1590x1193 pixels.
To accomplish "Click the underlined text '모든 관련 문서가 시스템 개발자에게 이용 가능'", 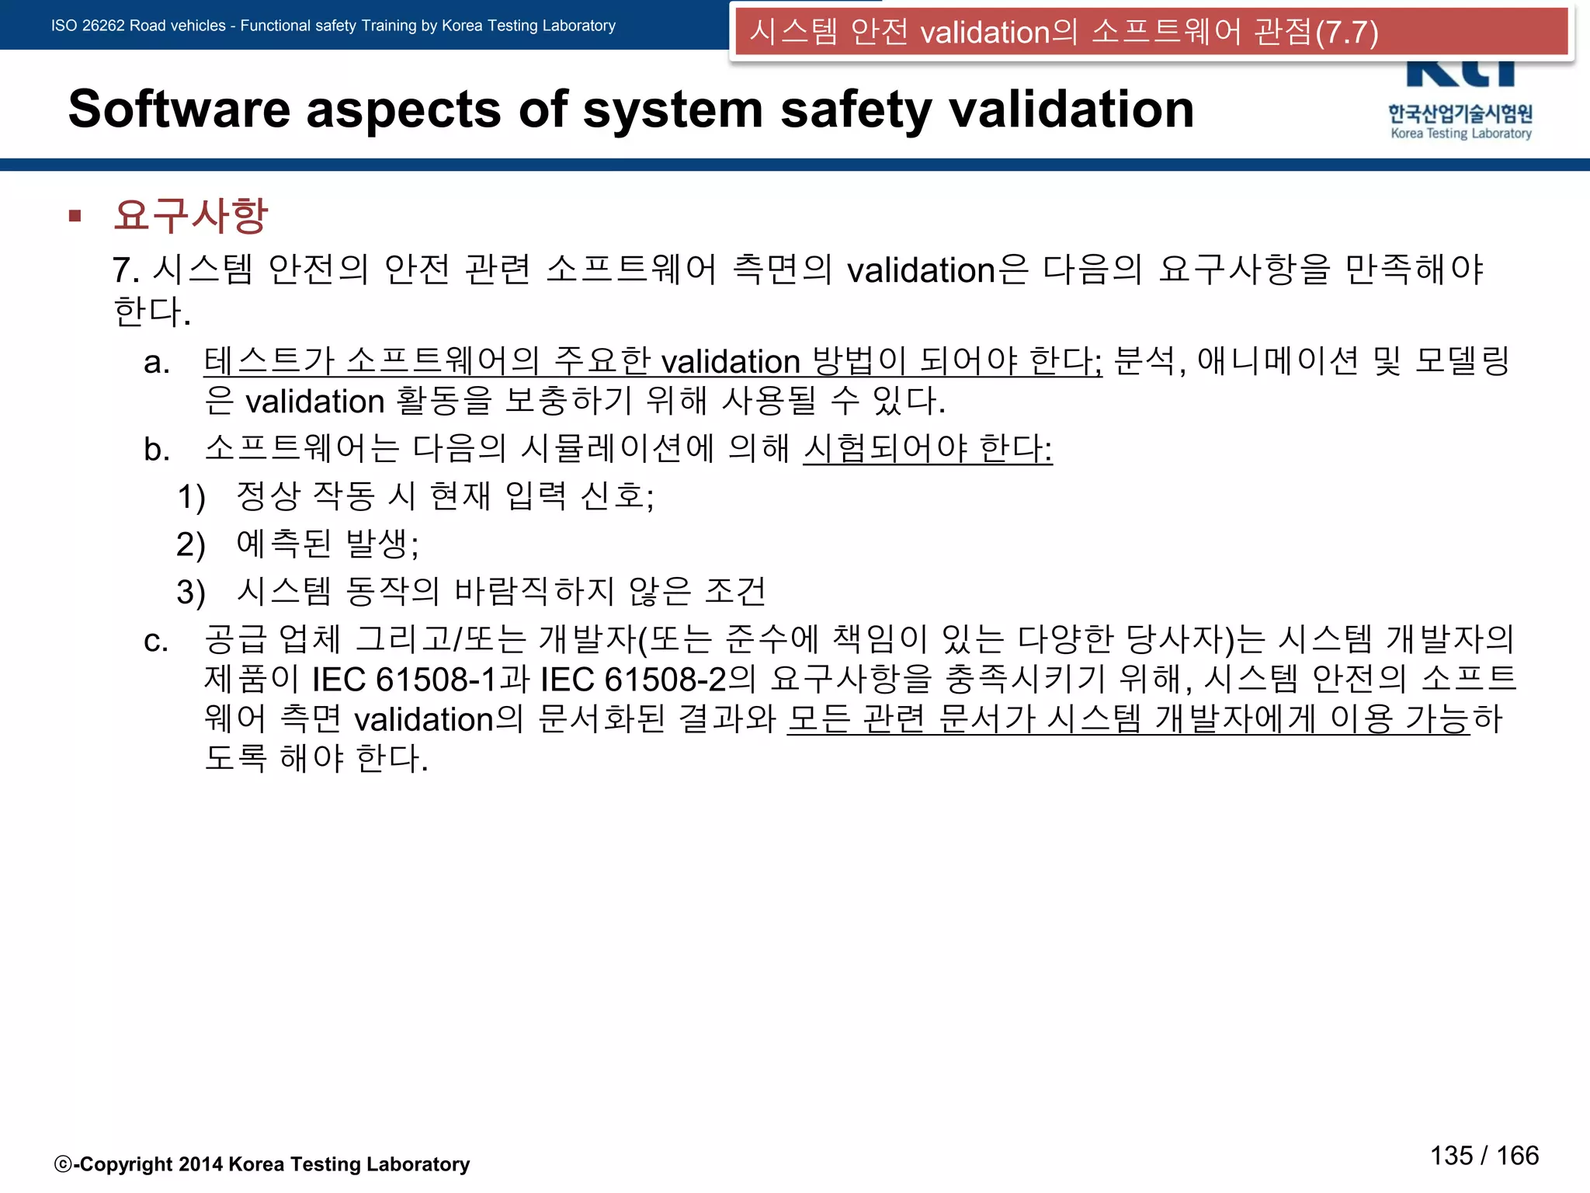I will [x=1128, y=718].
